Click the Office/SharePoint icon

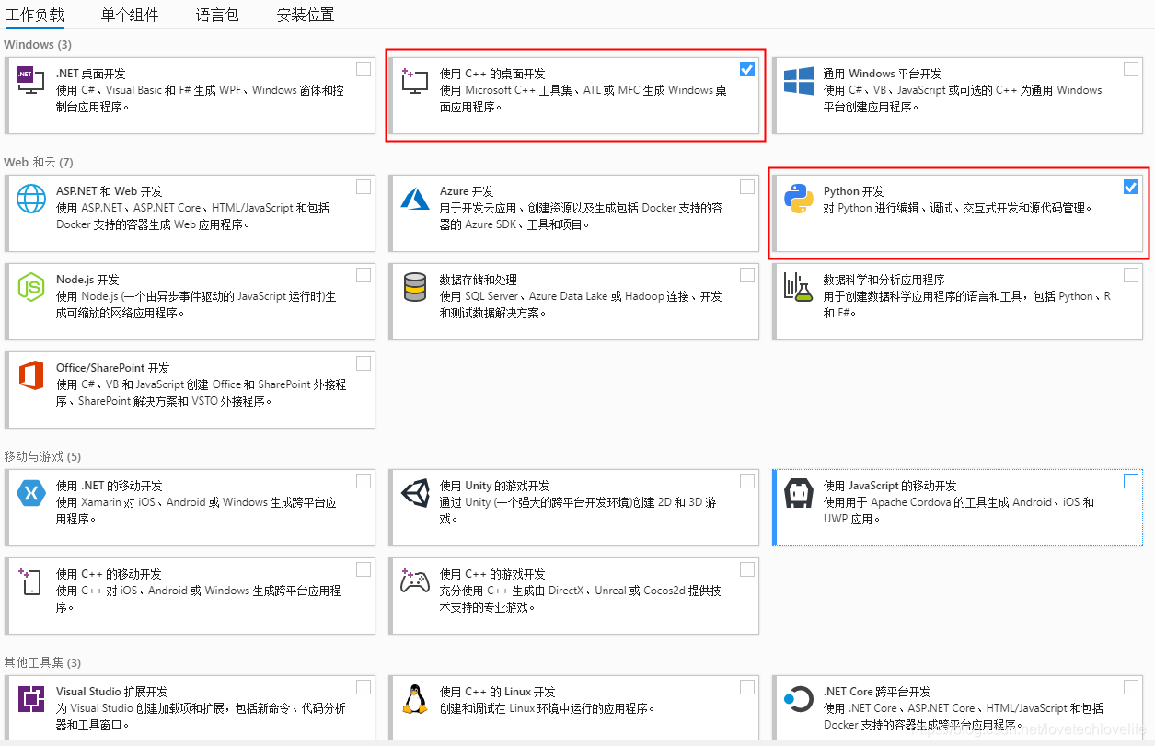pos(31,375)
